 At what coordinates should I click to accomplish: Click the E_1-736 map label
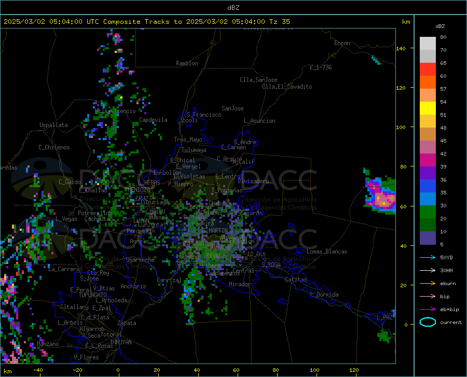pyautogui.click(x=321, y=67)
